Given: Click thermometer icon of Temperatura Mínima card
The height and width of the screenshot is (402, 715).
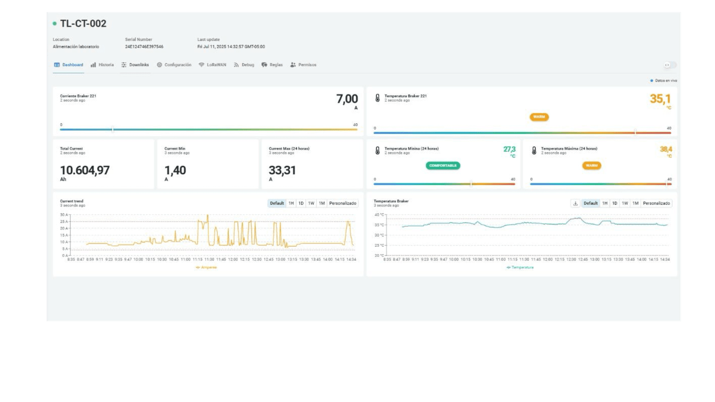Looking at the screenshot, I should click(x=377, y=150).
